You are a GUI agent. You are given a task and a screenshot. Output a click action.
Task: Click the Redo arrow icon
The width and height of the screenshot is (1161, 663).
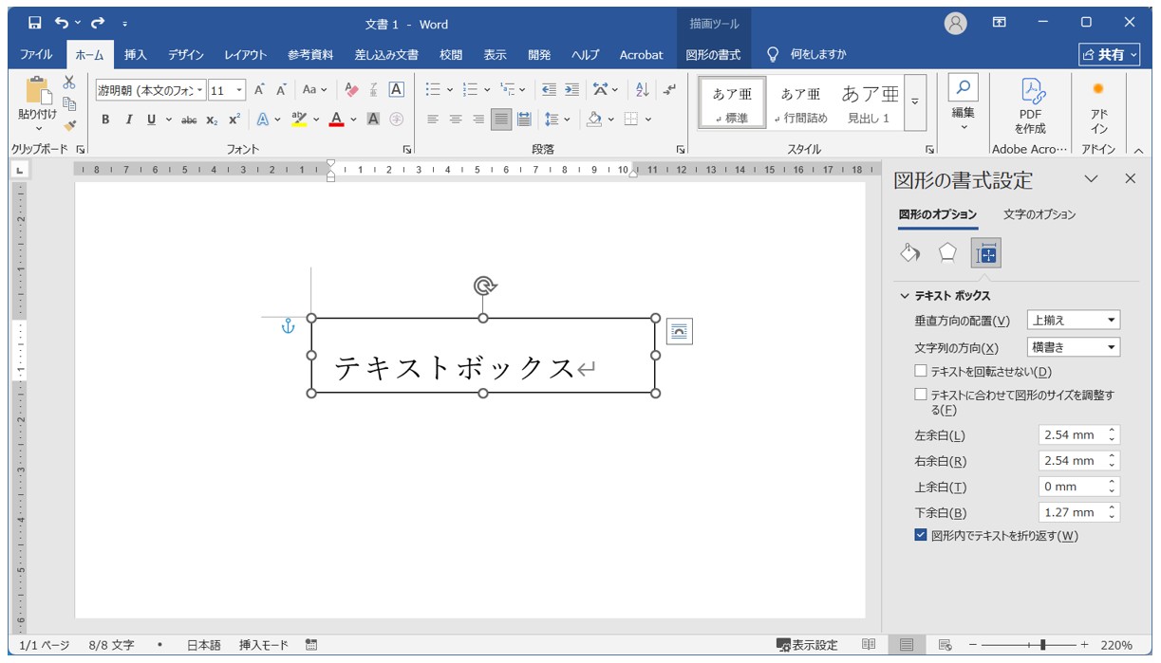98,22
